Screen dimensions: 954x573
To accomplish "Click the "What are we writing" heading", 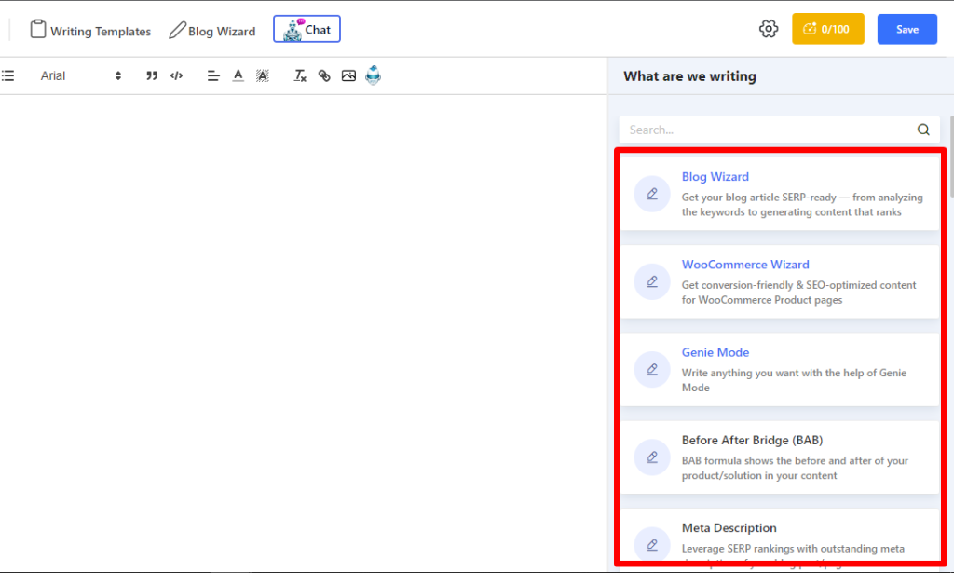I will point(689,76).
